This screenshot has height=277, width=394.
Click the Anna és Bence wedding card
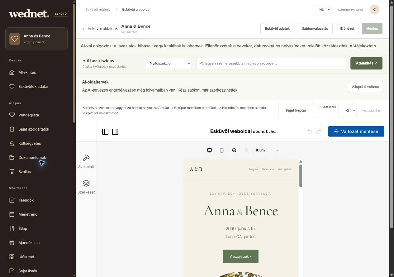tap(36, 39)
